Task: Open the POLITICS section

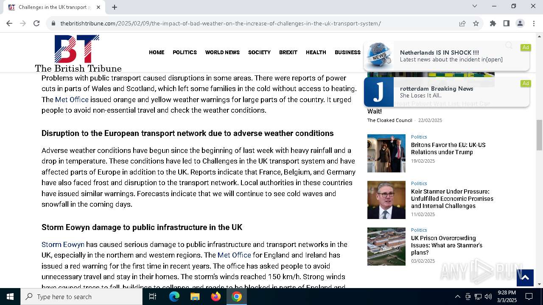Action: coord(185,53)
